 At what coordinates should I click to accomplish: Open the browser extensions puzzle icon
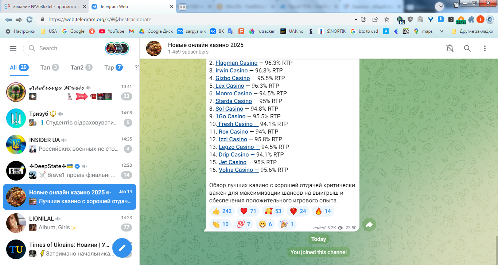click(x=471, y=19)
